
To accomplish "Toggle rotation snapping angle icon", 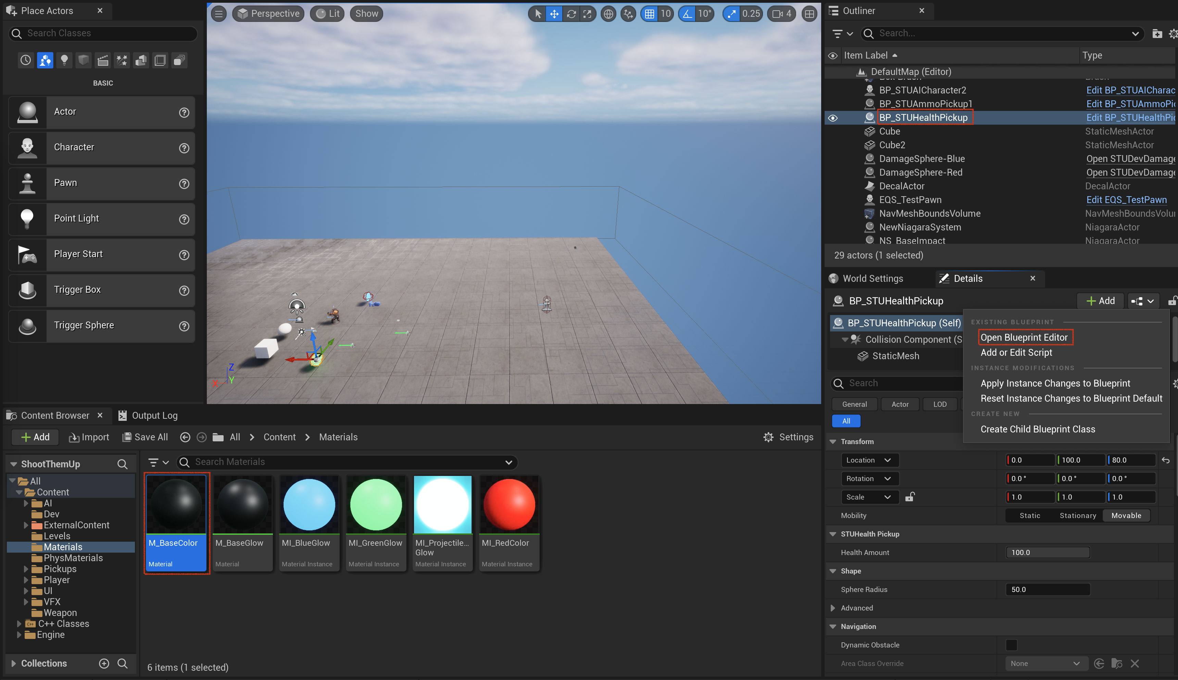I will [687, 14].
